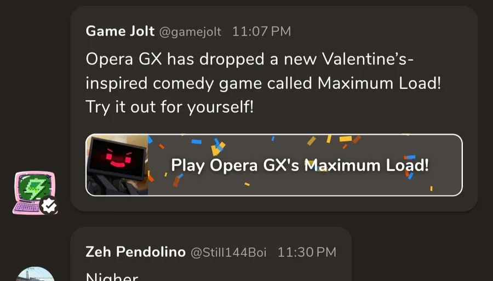The image size is (493, 281).
Task: Select the 11:07 PM timestamp
Action: 261,32
